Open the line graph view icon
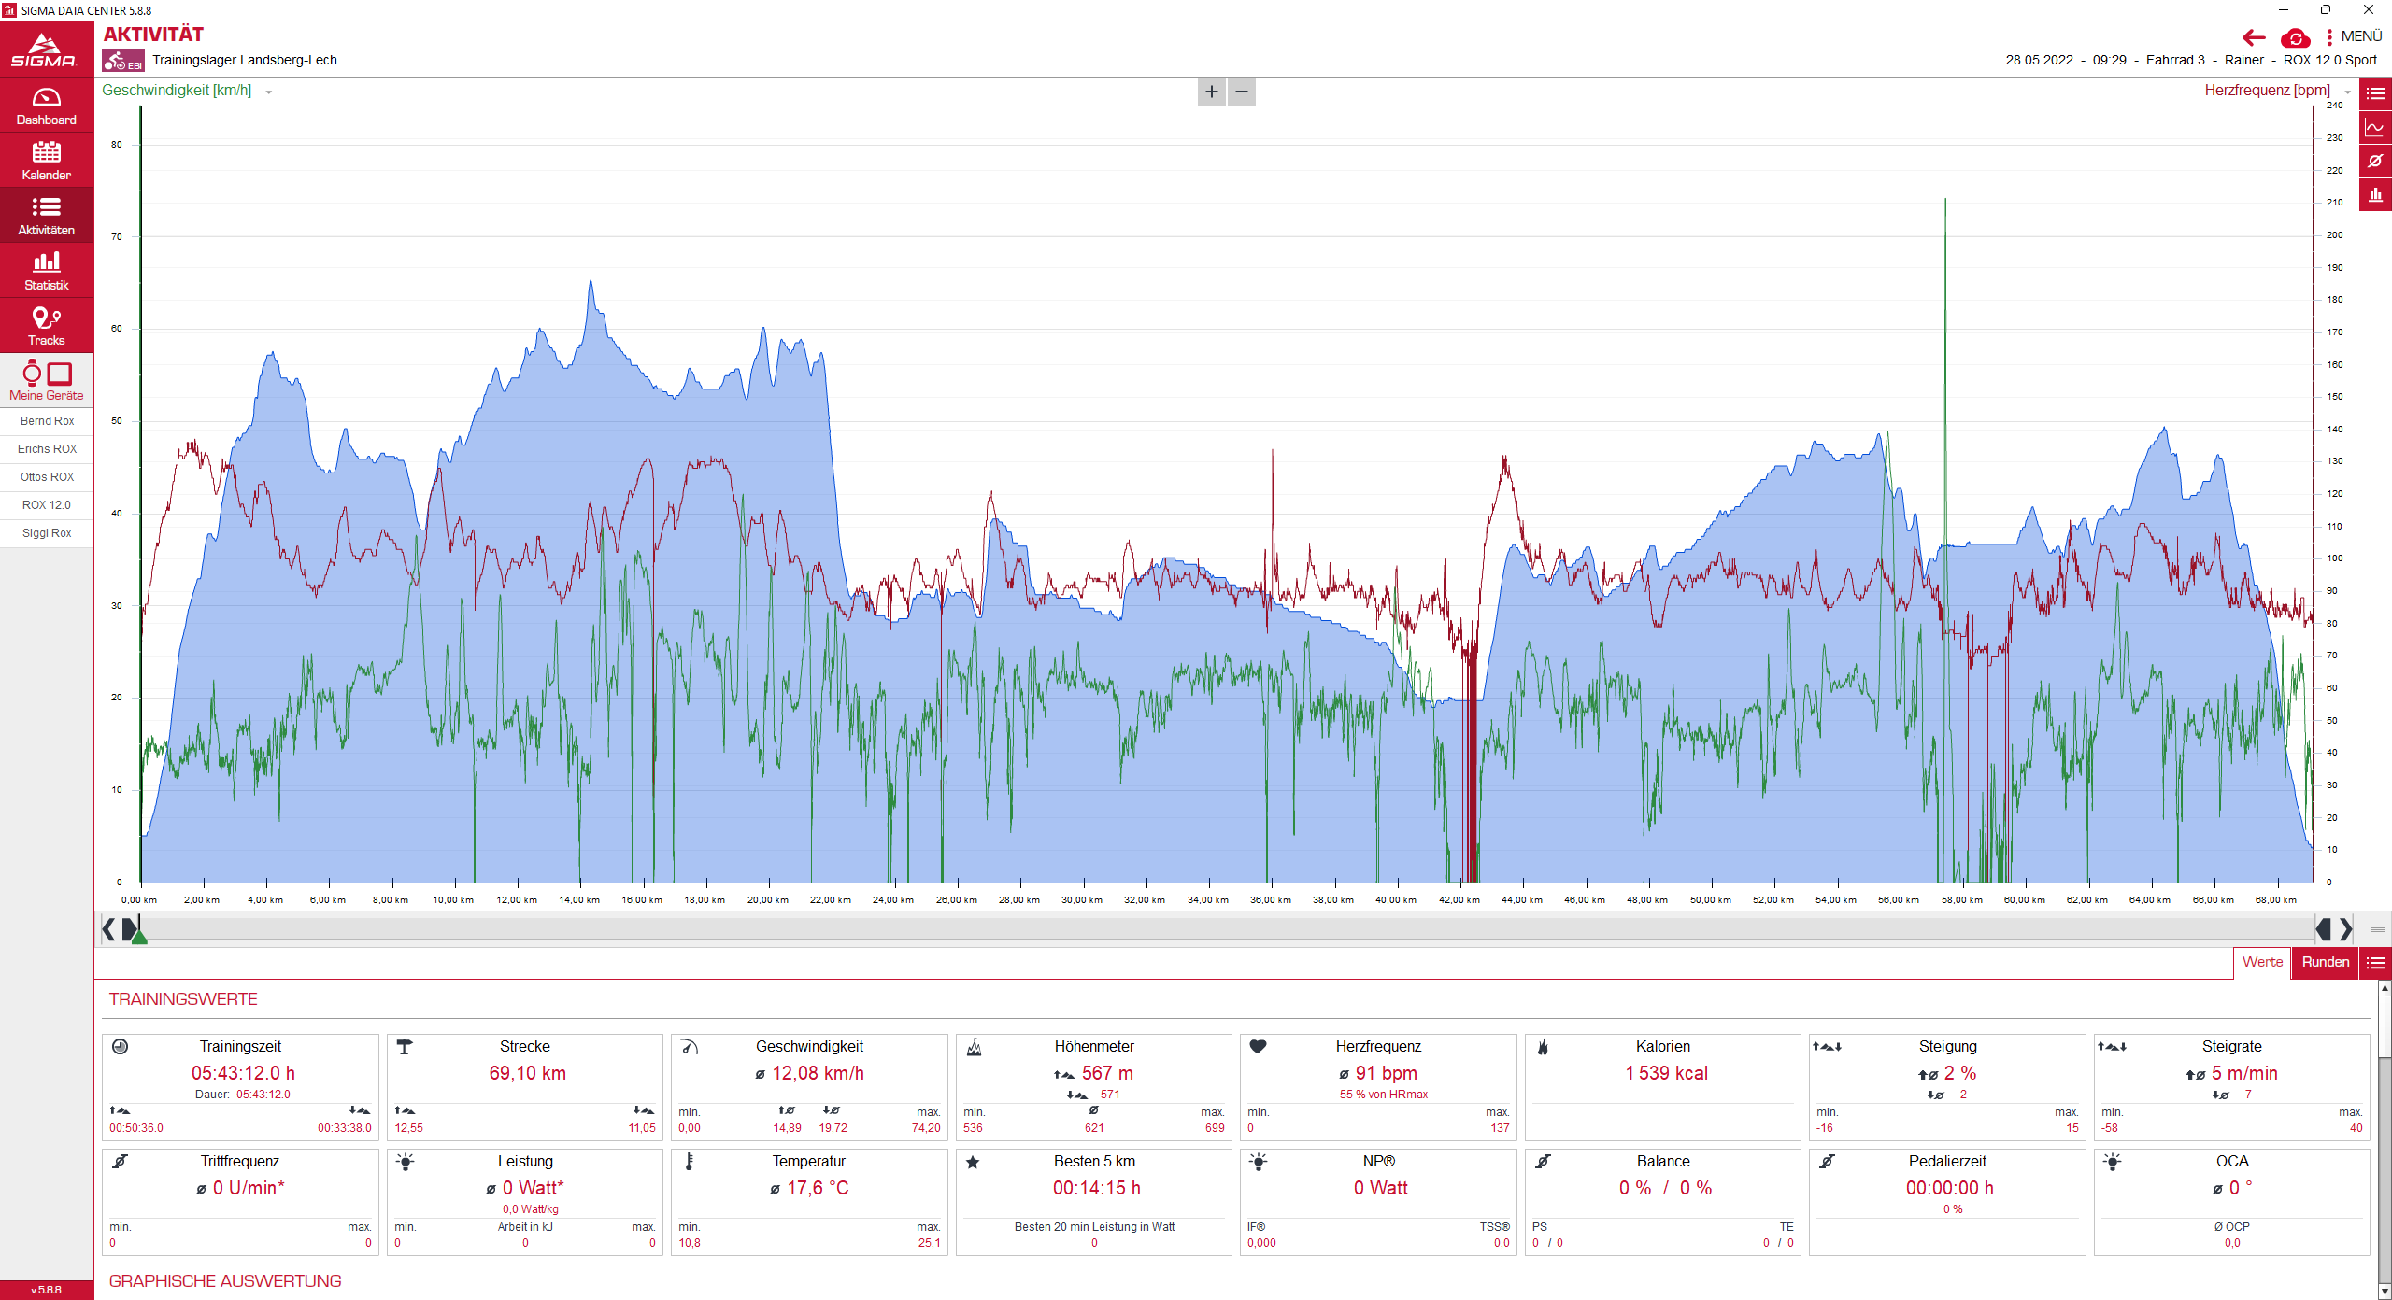 click(x=2375, y=127)
